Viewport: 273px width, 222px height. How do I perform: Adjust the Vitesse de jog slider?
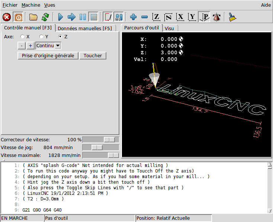coord(97,147)
